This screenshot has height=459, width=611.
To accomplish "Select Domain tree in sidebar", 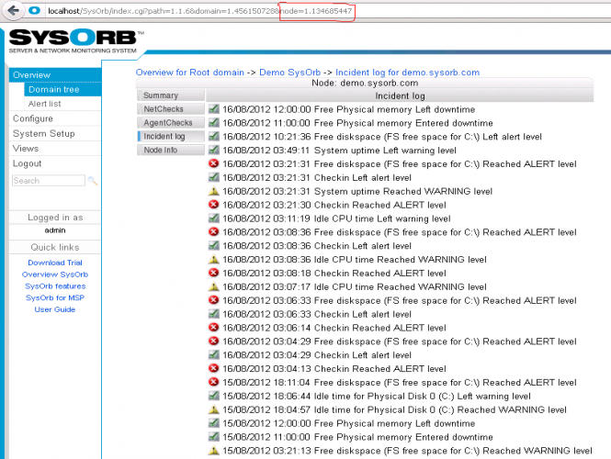I will point(62,90).
